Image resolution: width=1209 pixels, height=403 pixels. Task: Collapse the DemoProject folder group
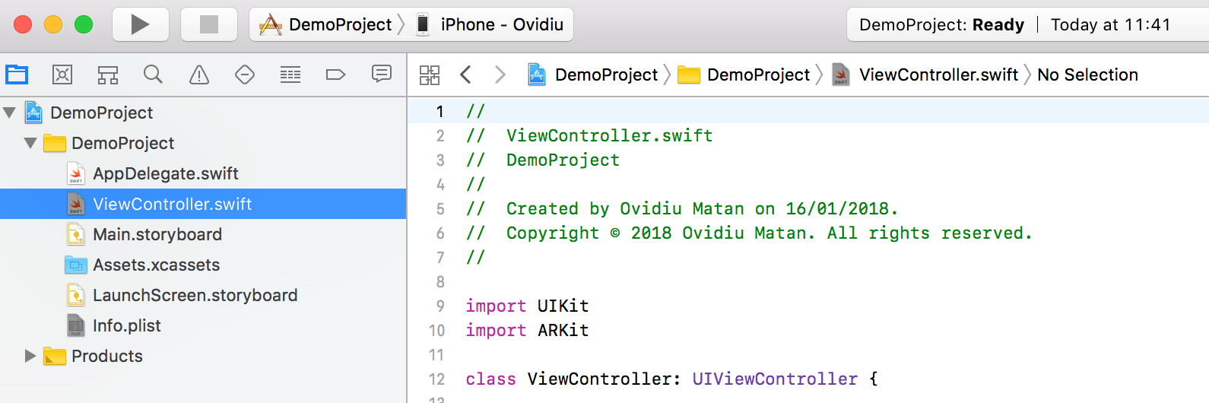pyautogui.click(x=30, y=143)
